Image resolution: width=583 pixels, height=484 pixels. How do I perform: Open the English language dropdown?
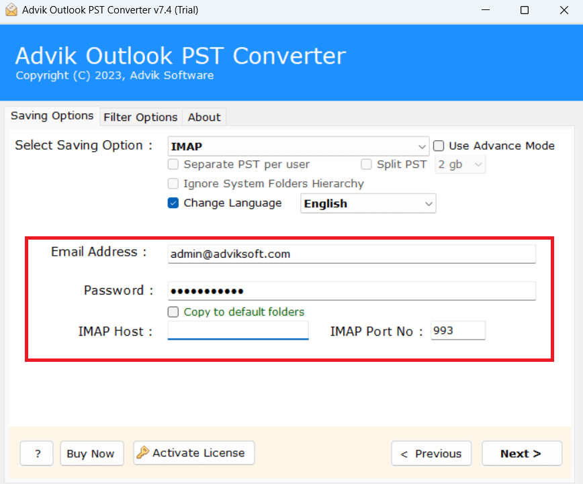pyautogui.click(x=368, y=203)
